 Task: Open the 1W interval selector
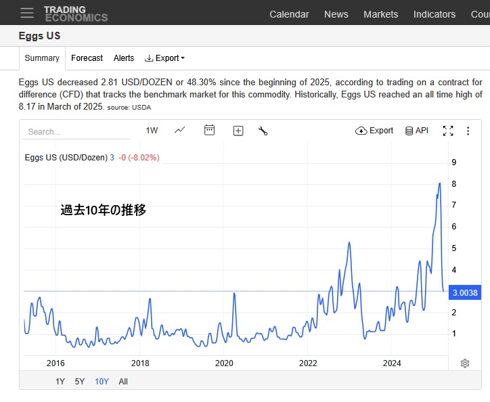(x=152, y=131)
